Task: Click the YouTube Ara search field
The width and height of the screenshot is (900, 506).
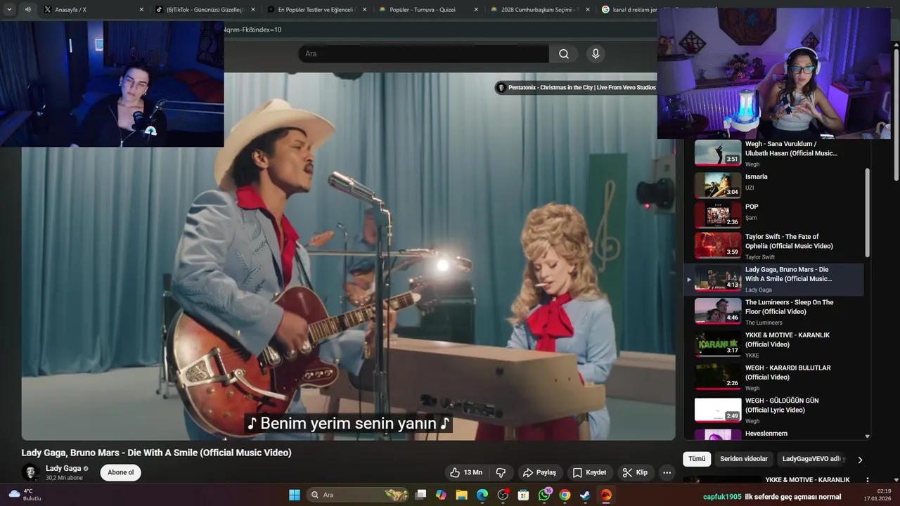Action: (423, 53)
